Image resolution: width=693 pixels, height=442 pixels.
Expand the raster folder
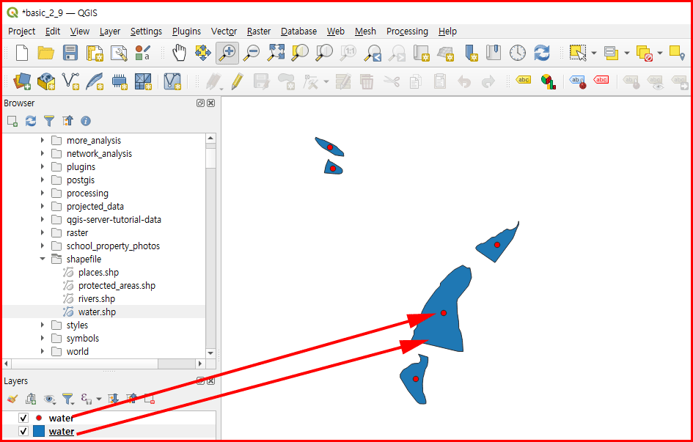(x=43, y=232)
